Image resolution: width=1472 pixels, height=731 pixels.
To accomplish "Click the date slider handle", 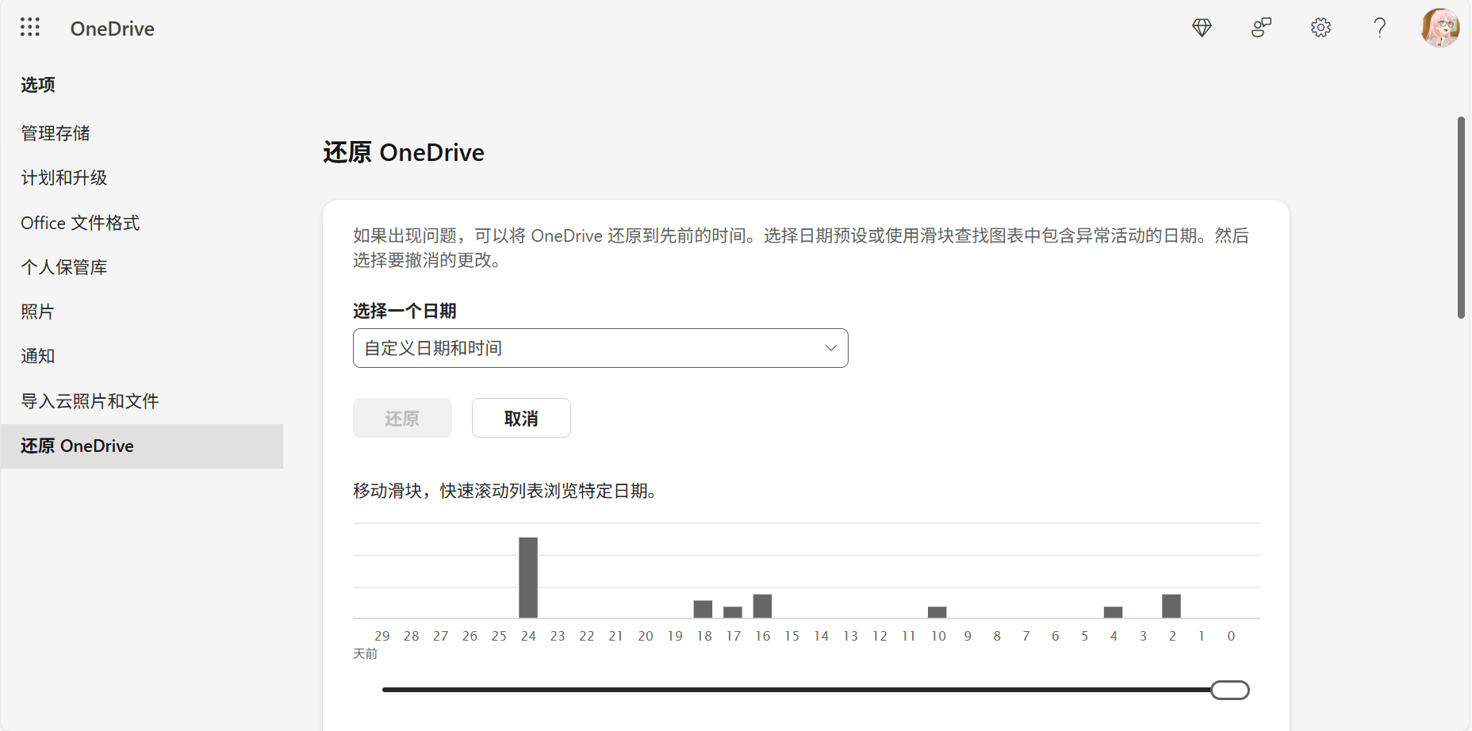I will (x=1229, y=690).
